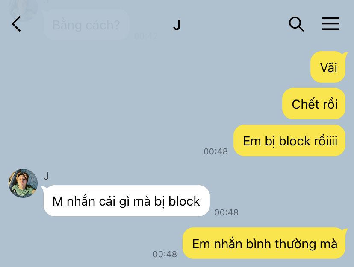Select the "Chết rồi" message bubble
The height and width of the screenshot is (267, 354).
coord(314,104)
